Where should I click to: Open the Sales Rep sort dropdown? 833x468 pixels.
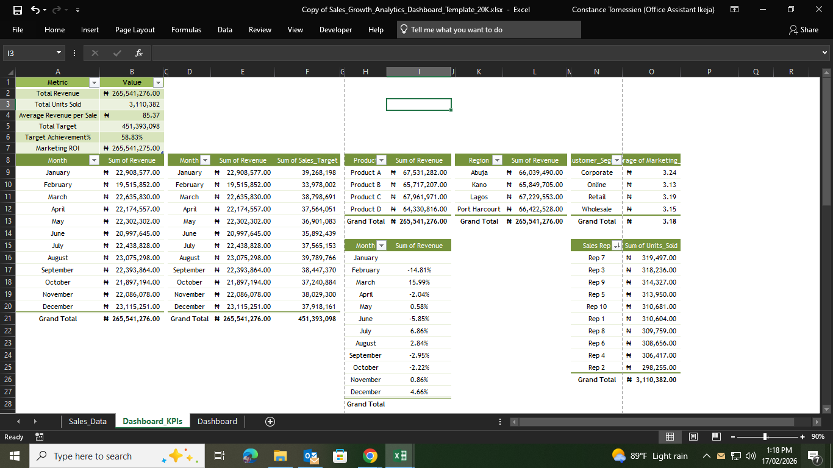click(616, 245)
